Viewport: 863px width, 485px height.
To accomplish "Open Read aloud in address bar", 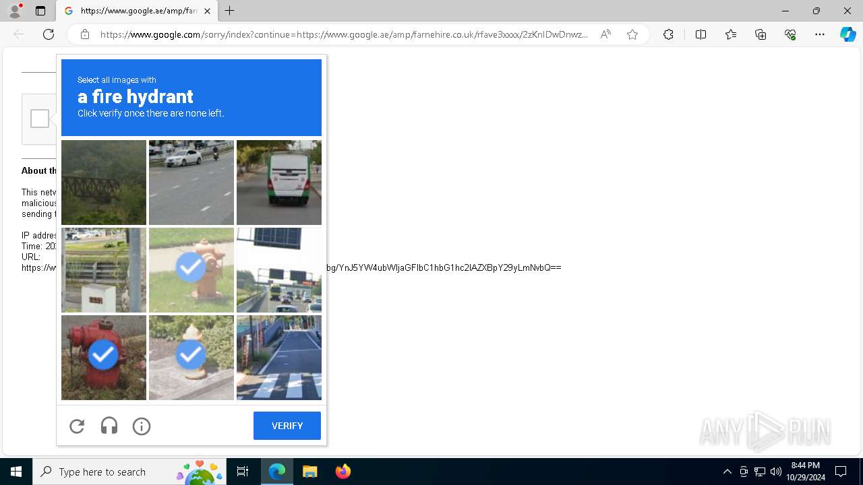I will tap(605, 34).
